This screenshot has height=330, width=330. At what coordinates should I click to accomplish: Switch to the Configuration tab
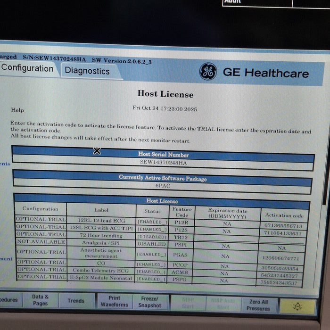click(x=27, y=69)
